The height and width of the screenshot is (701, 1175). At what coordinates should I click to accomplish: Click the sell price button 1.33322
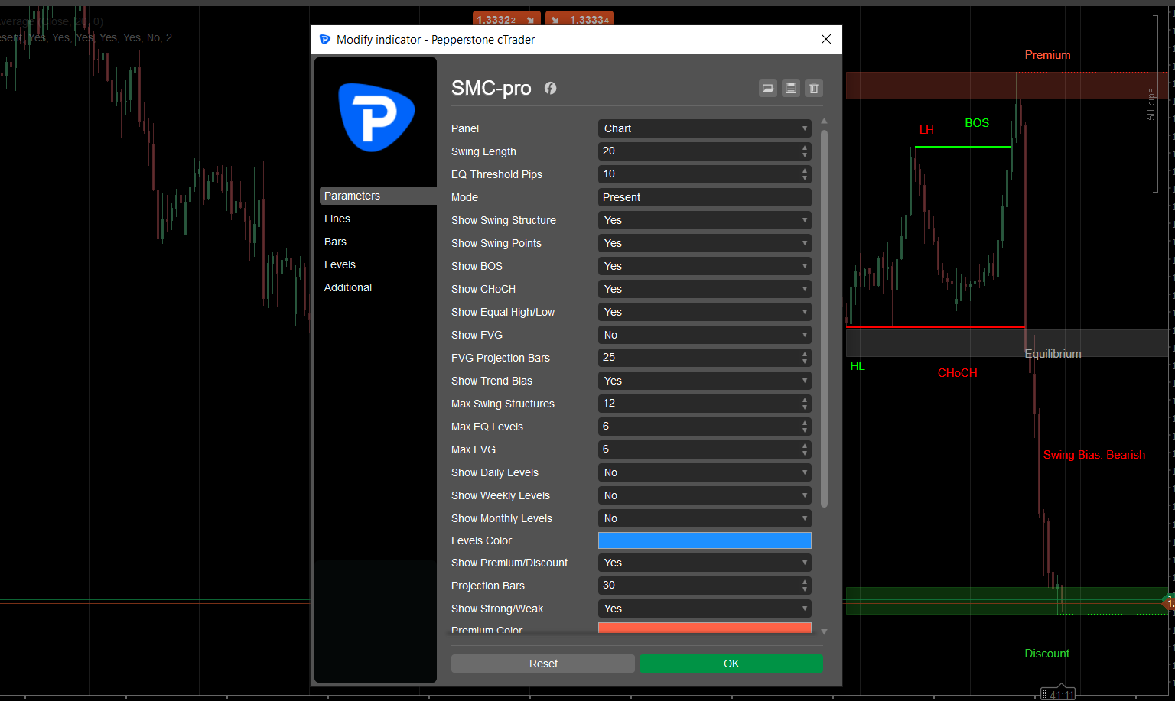[506, 19]
